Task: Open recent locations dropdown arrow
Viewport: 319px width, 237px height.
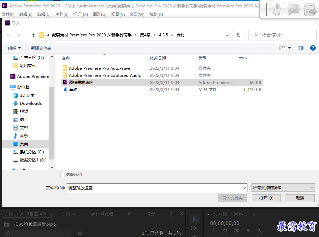Action: [x=26, y=35]
